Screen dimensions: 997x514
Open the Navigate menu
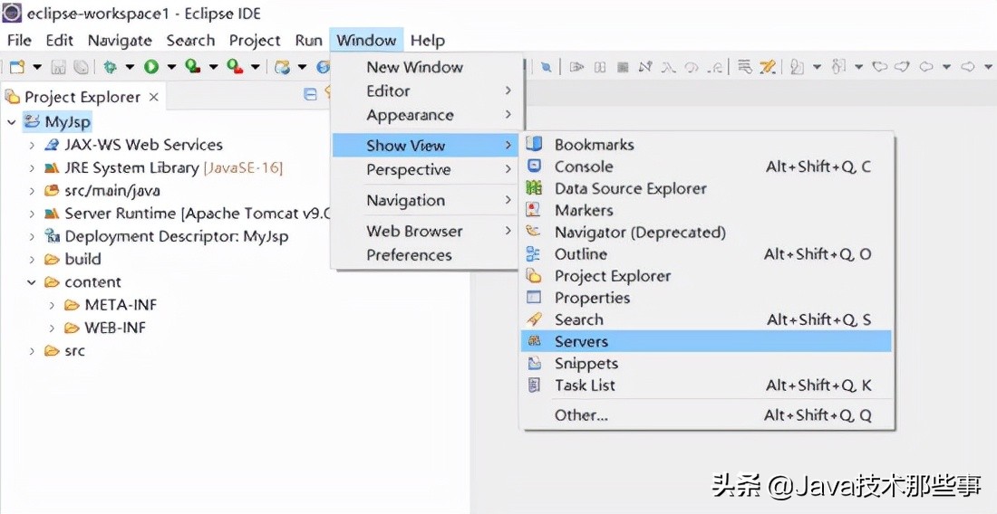pos(120,40)
